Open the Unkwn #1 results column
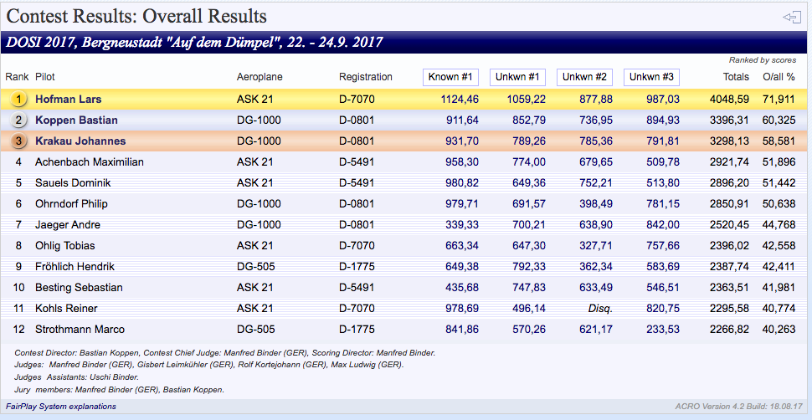This screenshot has height=420, width=812. click(517, 77)
